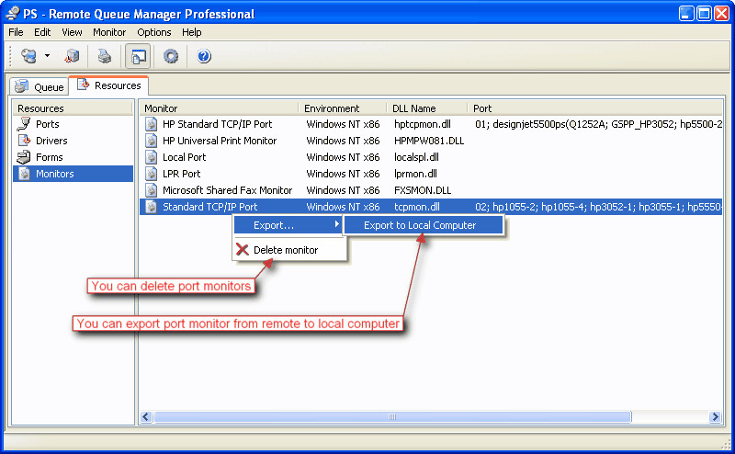Toggle the highlighted window view toolbar button
The image size is (735, 454).
(x=138, y=57)
